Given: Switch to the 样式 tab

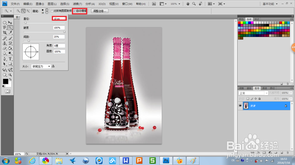Looking at the screenshot, I should 257,19.
